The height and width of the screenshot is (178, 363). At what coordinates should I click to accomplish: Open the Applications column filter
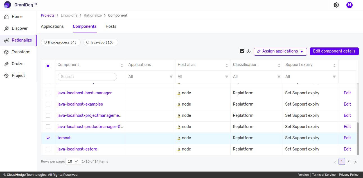[x=171, y=77]
